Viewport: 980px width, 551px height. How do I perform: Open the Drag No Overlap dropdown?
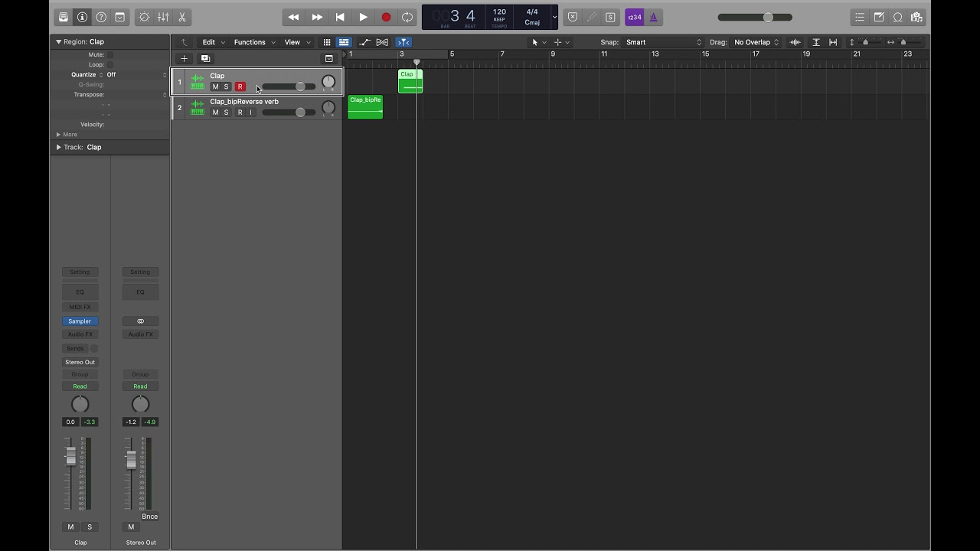[756, 42]
